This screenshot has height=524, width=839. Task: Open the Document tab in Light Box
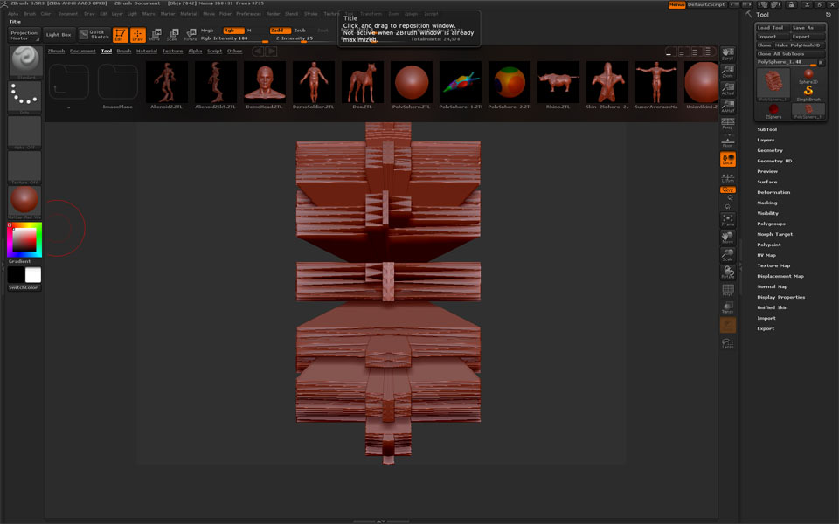(x=83, y=52)
